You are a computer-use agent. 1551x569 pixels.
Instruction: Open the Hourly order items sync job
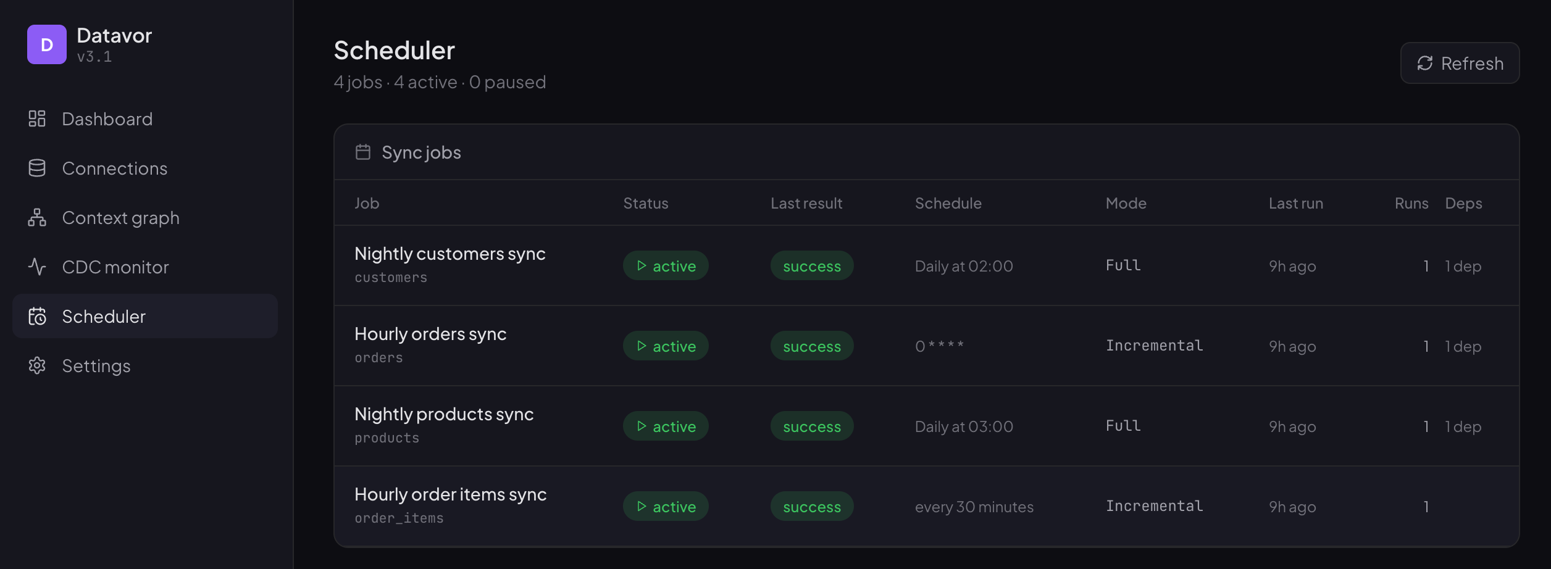(x=451, y=494)
